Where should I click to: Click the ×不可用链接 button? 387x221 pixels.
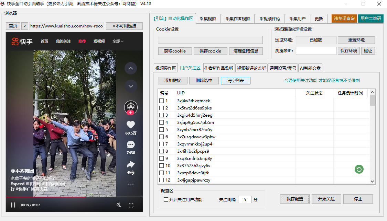click(125, 26)
